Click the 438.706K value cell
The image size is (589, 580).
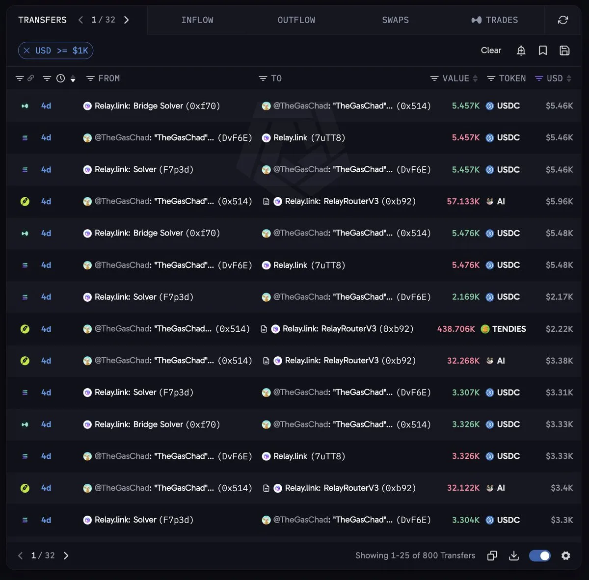click(x=456, y=329)
